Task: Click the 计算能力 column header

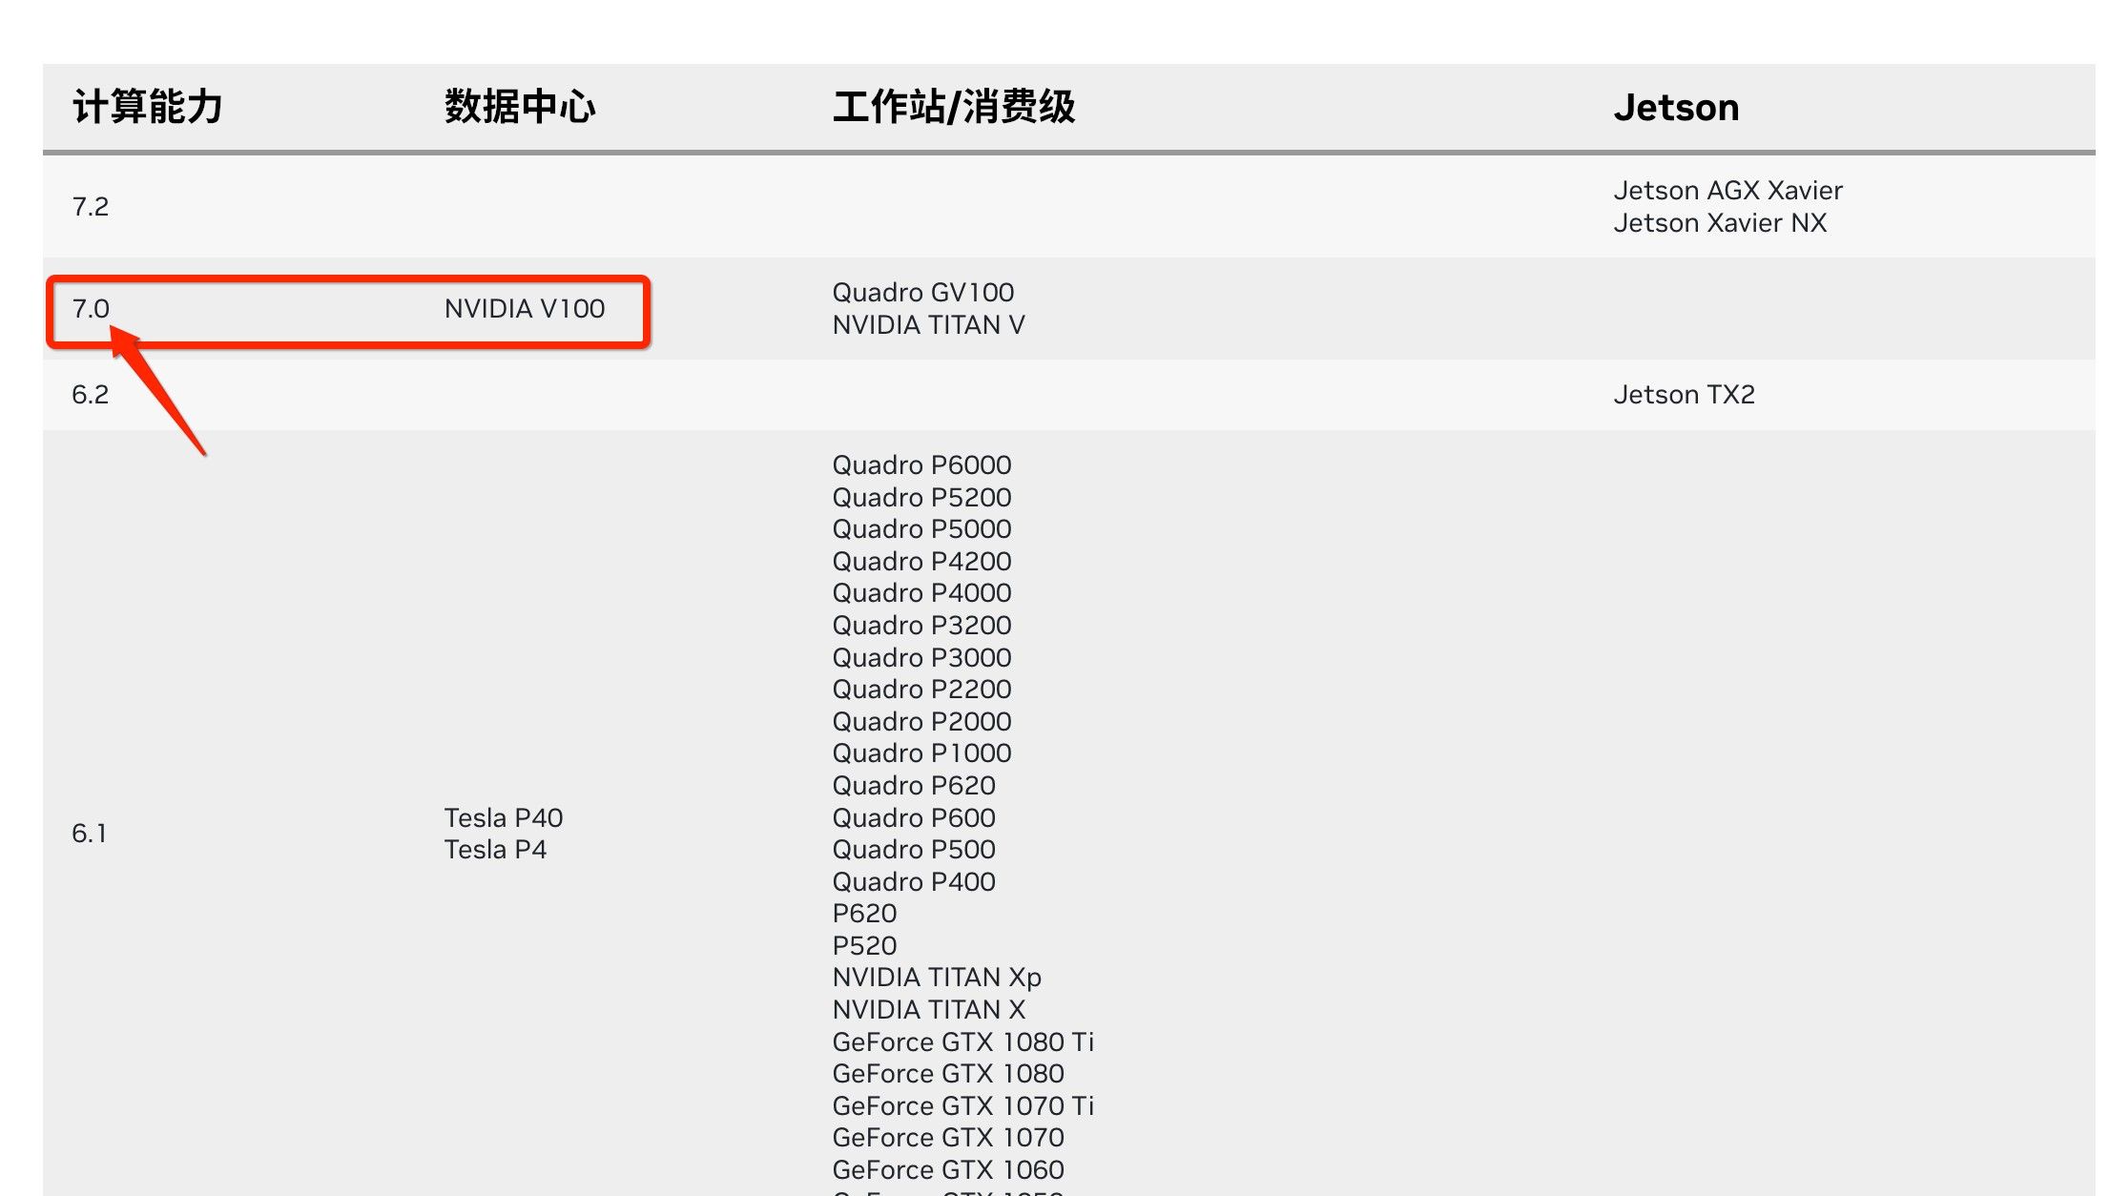Action: [148, 107]
